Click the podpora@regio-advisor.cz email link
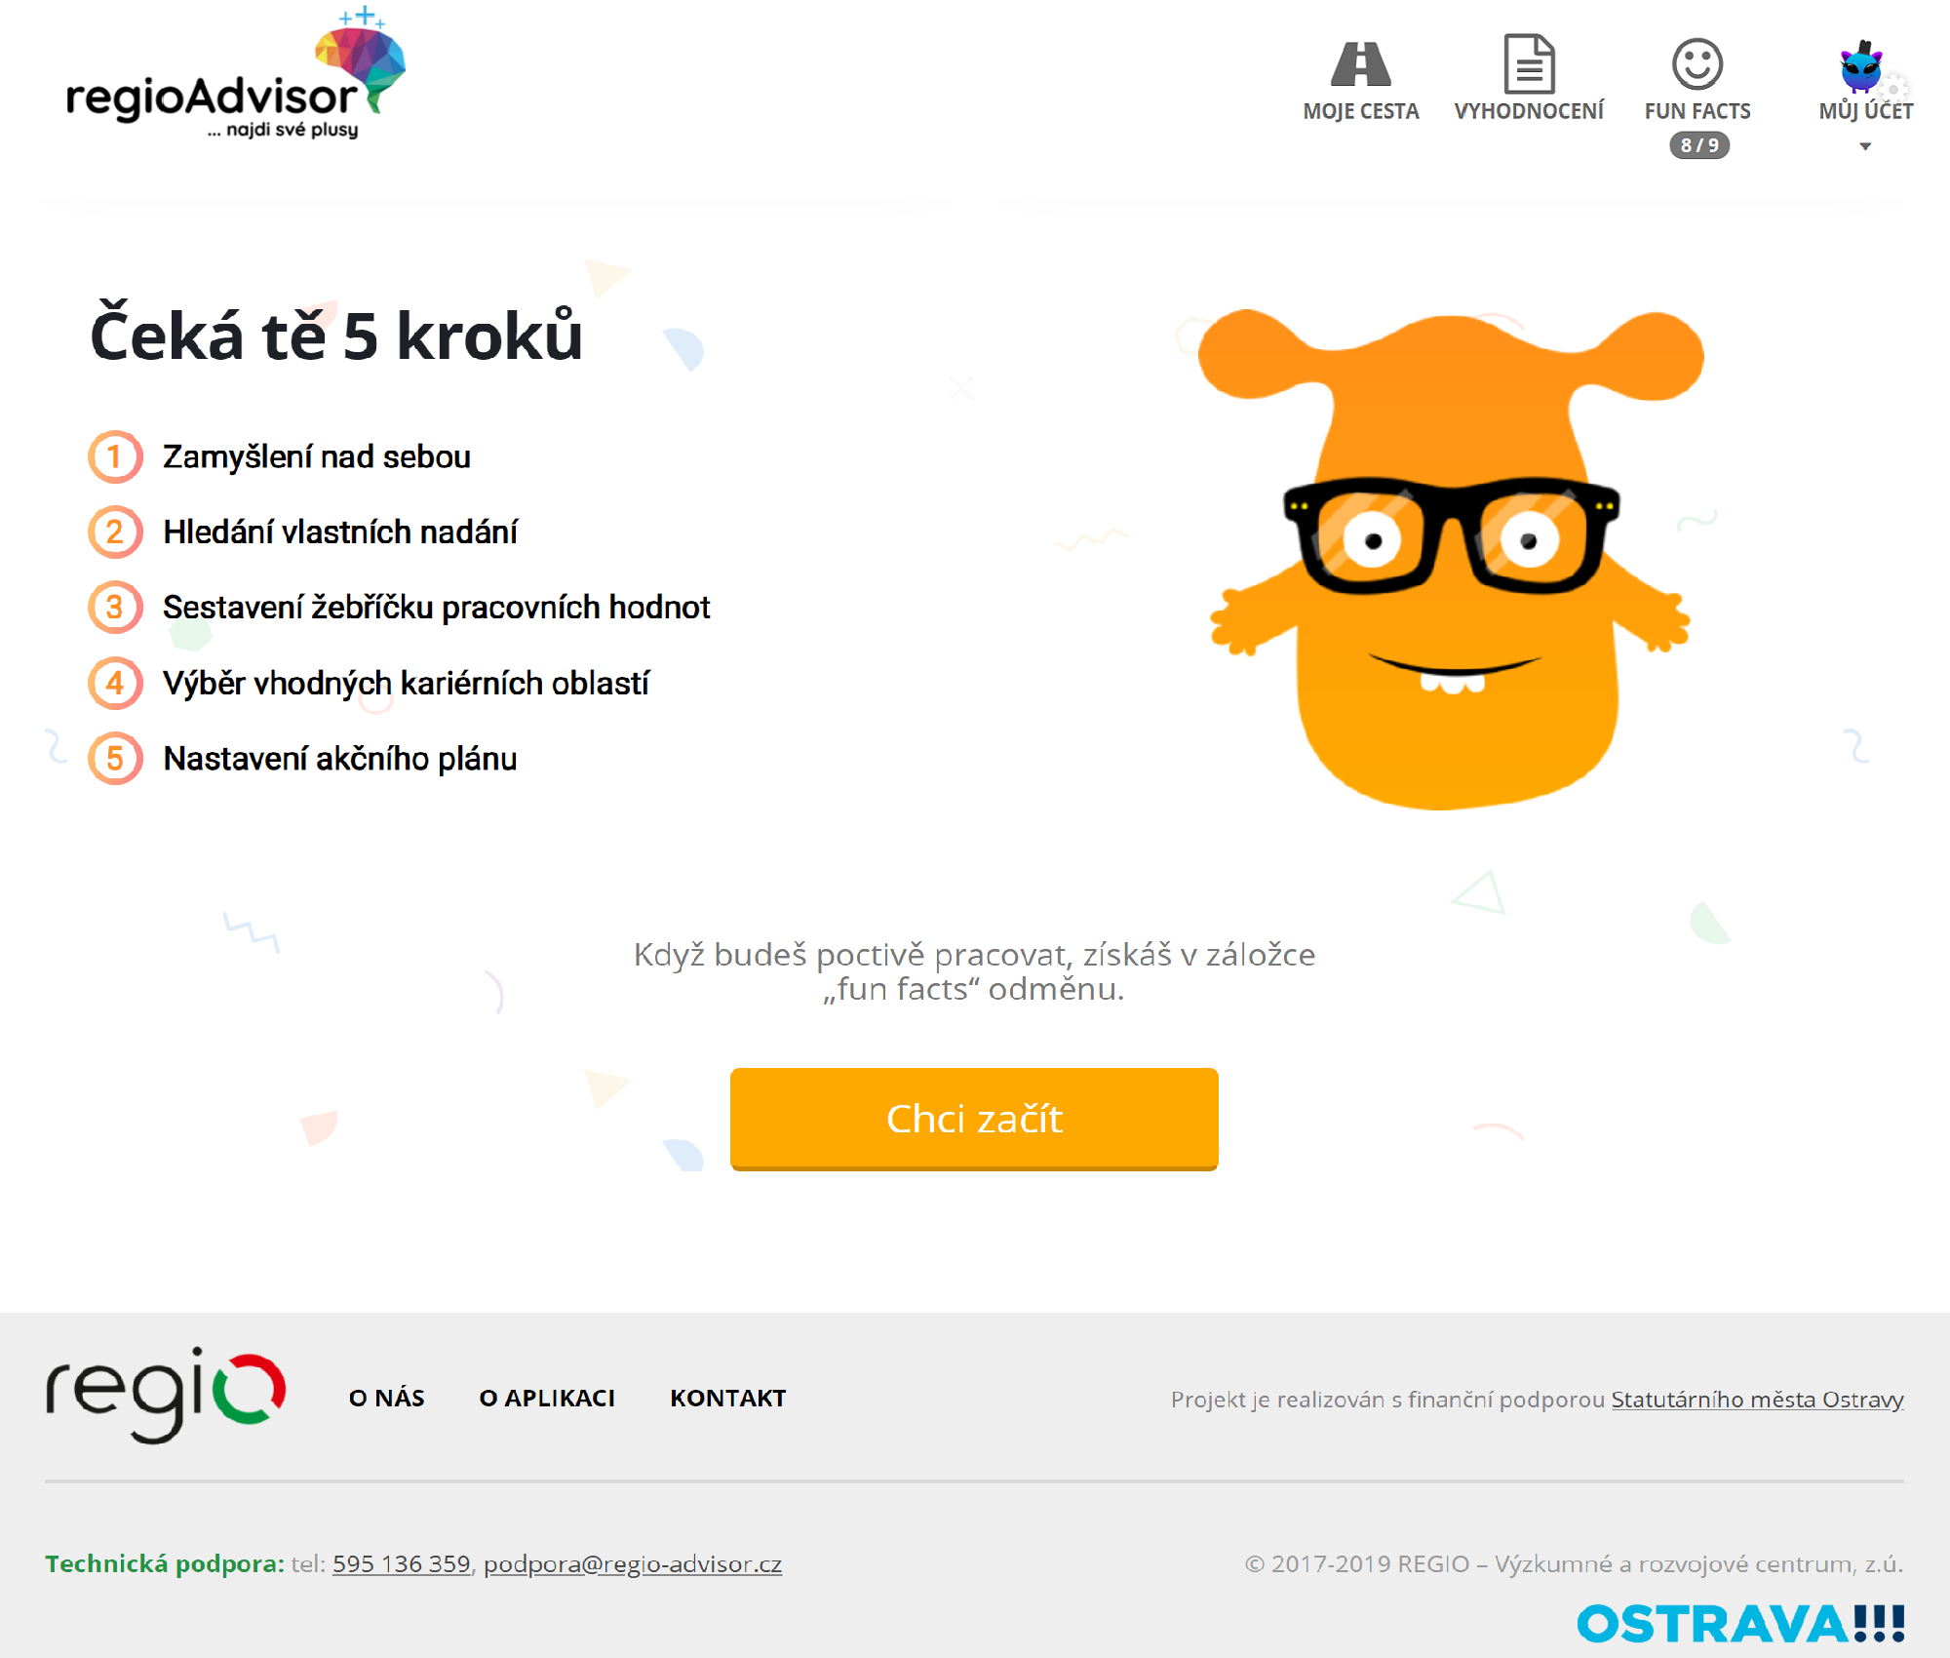Screen dimensions: 1950x1658 click(x=633, y=1563)
